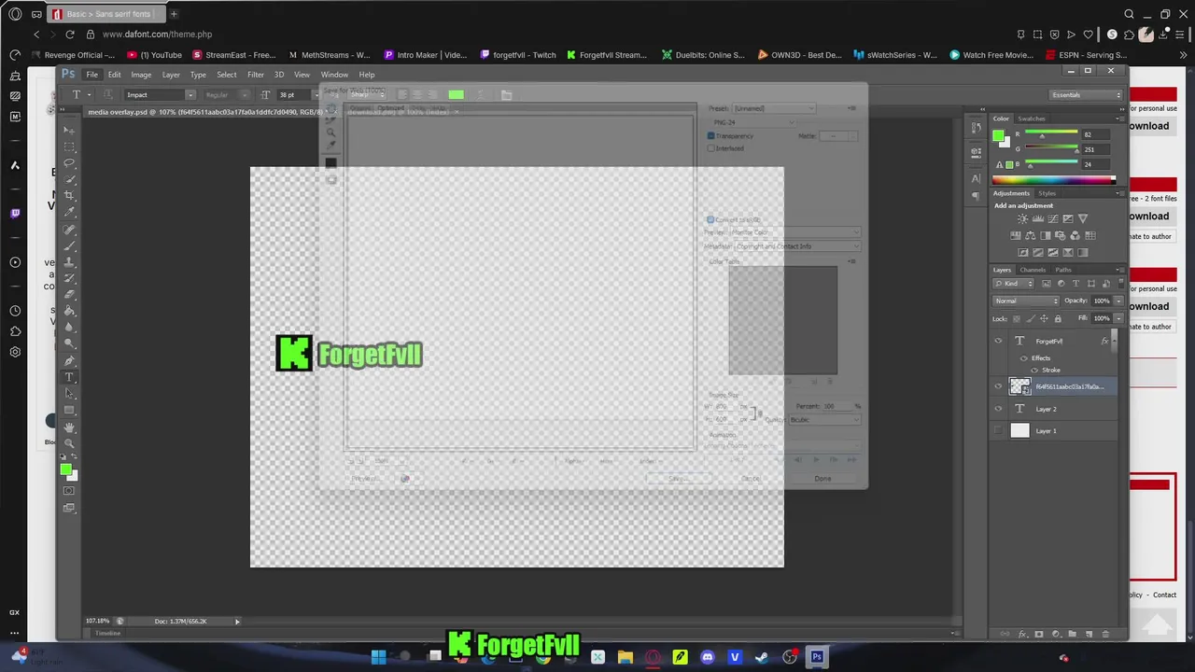Lock all on the selected layer
1195x672 pixels.
pos(1060,318)
